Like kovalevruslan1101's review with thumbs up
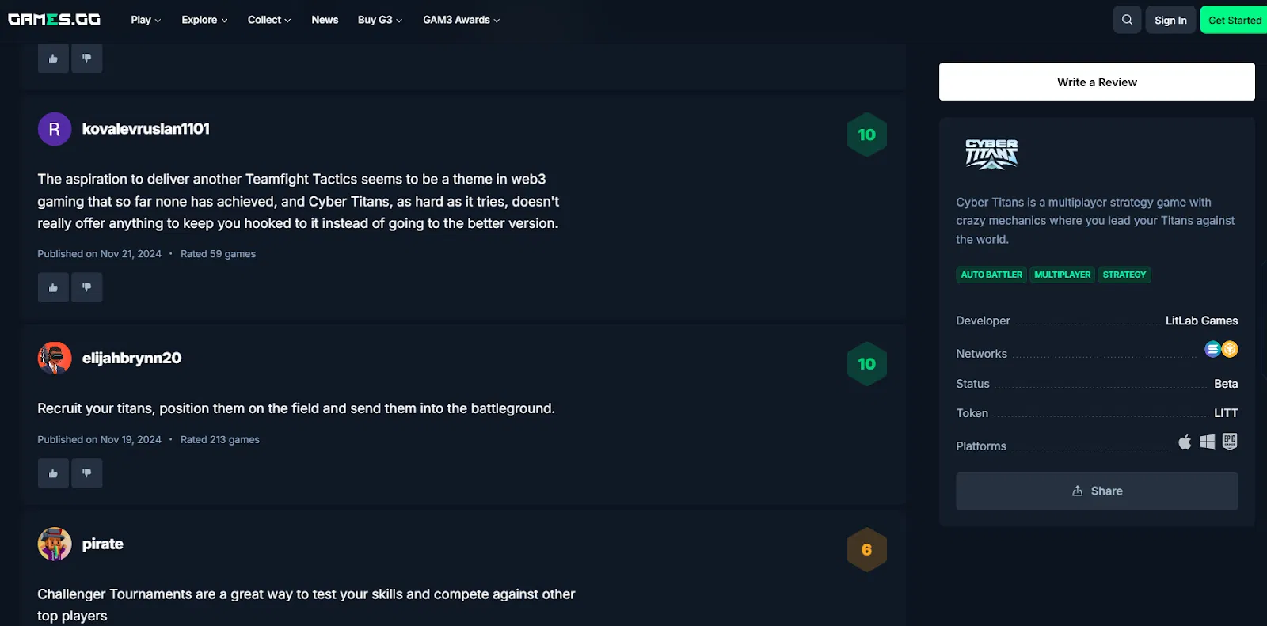The height and width of the screenshot is (626, 1267). 53,287
